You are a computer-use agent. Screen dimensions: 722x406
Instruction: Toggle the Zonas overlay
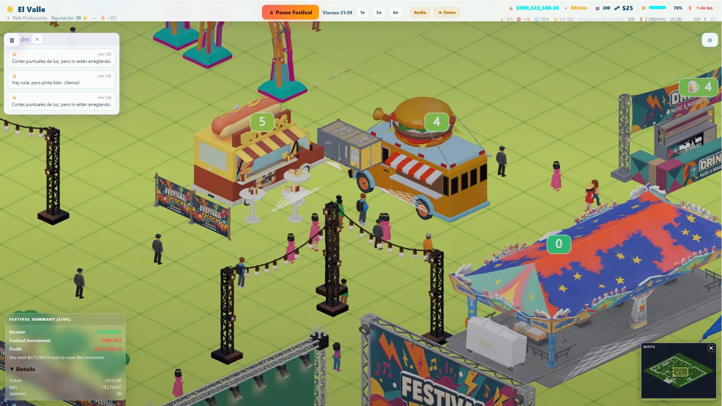pos(447,12)
